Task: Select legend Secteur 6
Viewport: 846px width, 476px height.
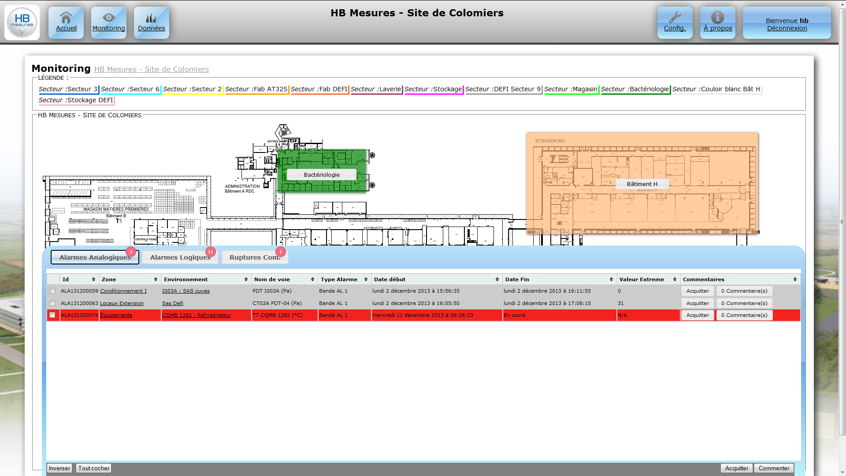Action: 130,89
